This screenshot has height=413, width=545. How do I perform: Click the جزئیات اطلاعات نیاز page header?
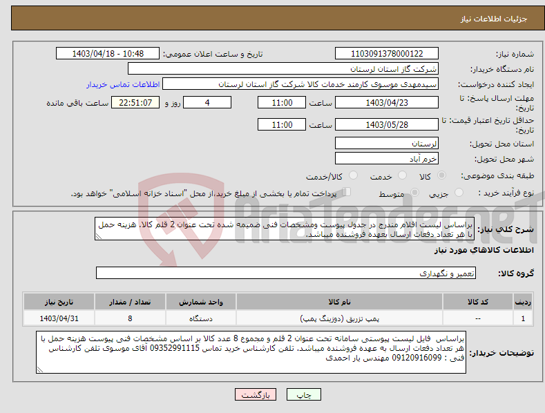tap(494, 19)
